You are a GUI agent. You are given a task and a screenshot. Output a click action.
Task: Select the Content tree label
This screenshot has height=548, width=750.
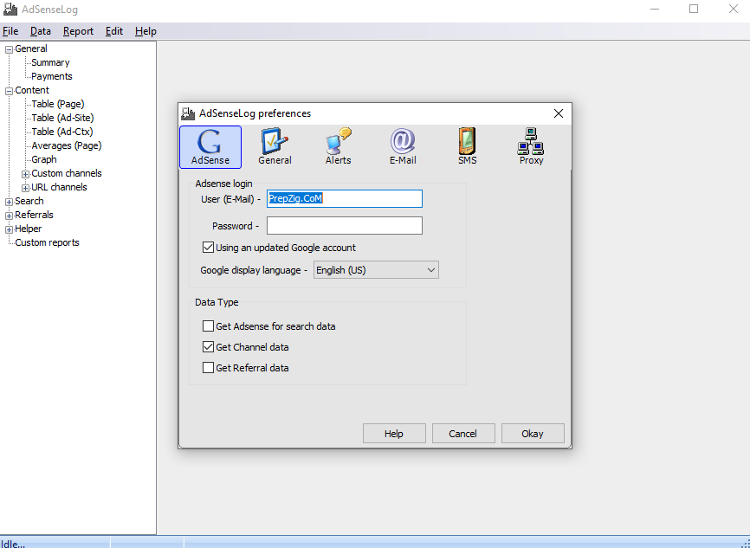click(32, 90)
